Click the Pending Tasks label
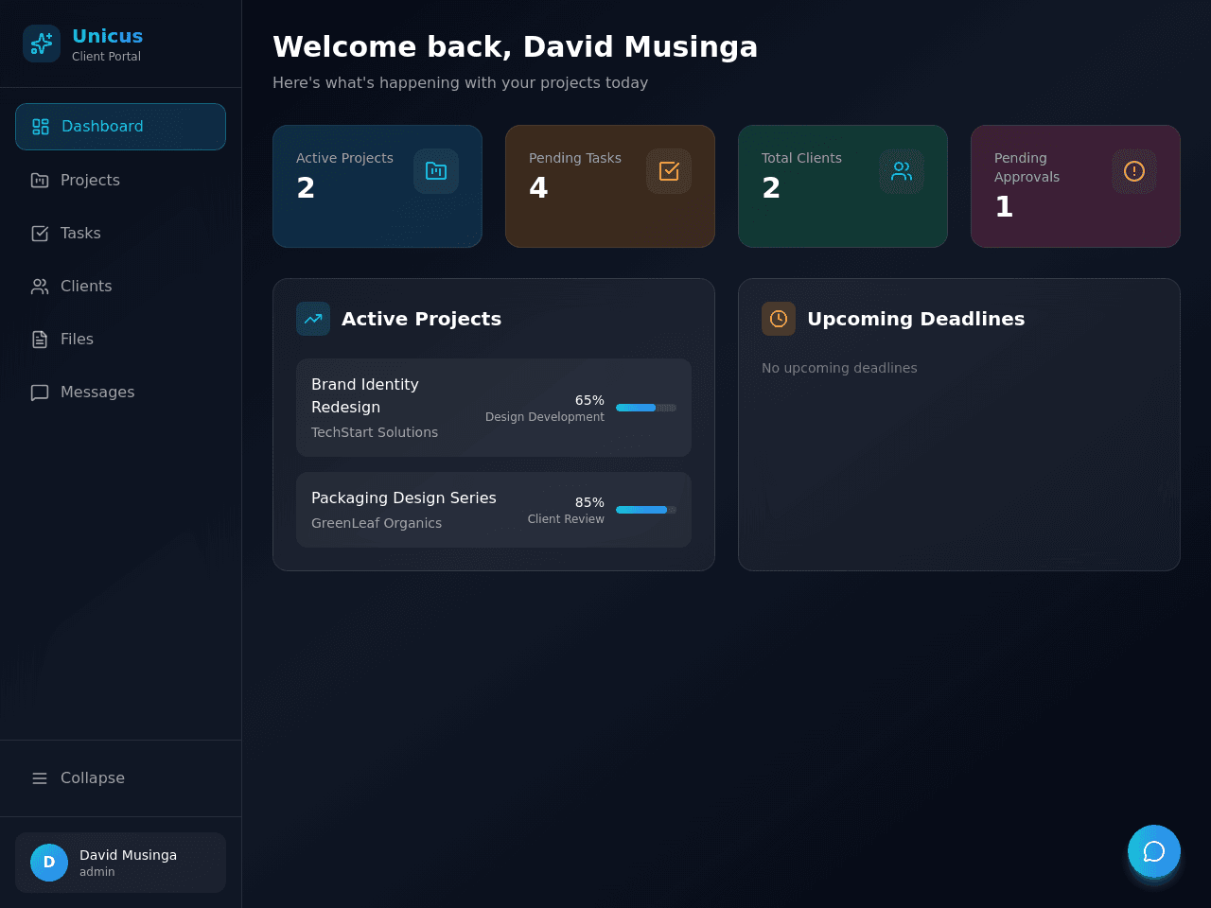Viewport: 1211px width, 908px height. tap(575, 158)
